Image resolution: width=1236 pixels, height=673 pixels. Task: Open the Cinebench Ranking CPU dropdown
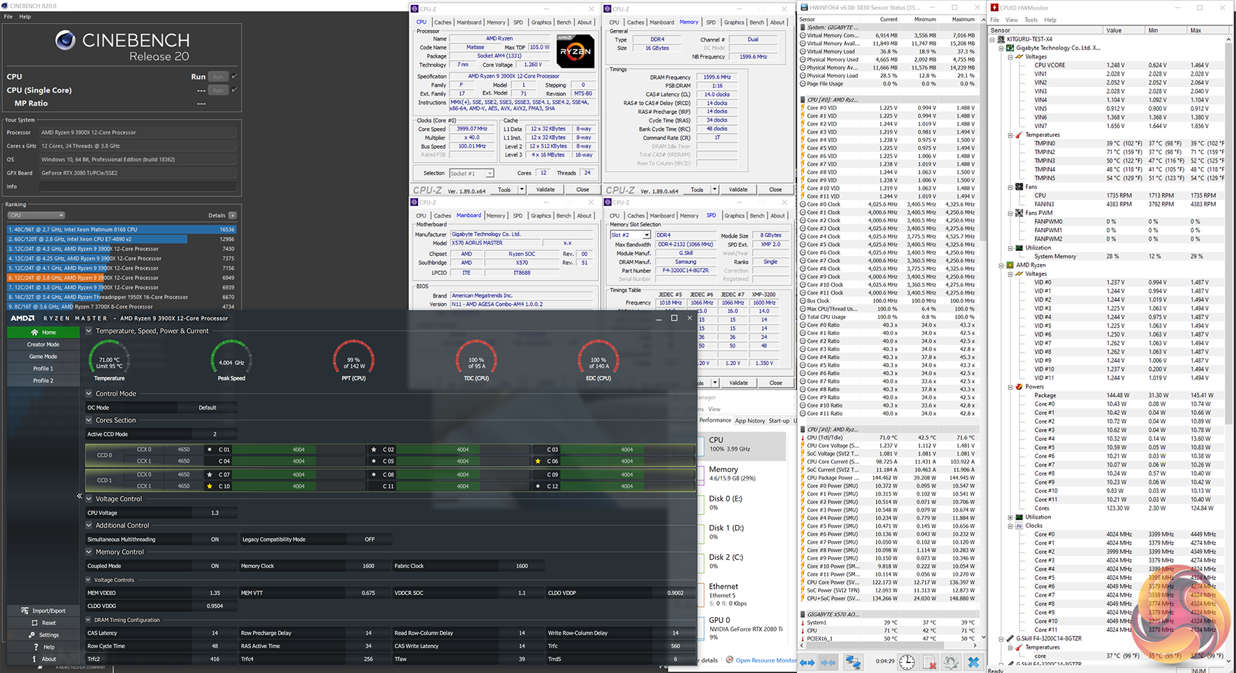36,216
